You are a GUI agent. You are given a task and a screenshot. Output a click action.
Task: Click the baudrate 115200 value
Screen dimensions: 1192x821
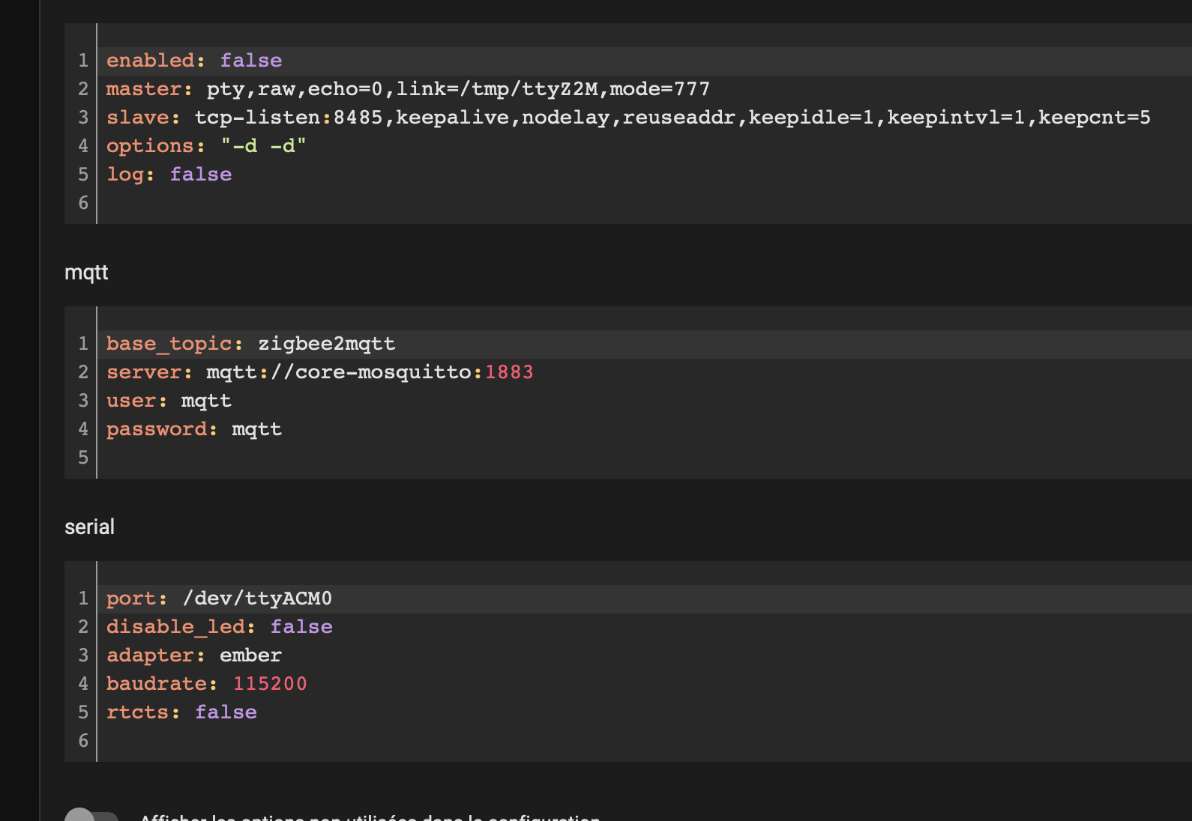point(270,684)
